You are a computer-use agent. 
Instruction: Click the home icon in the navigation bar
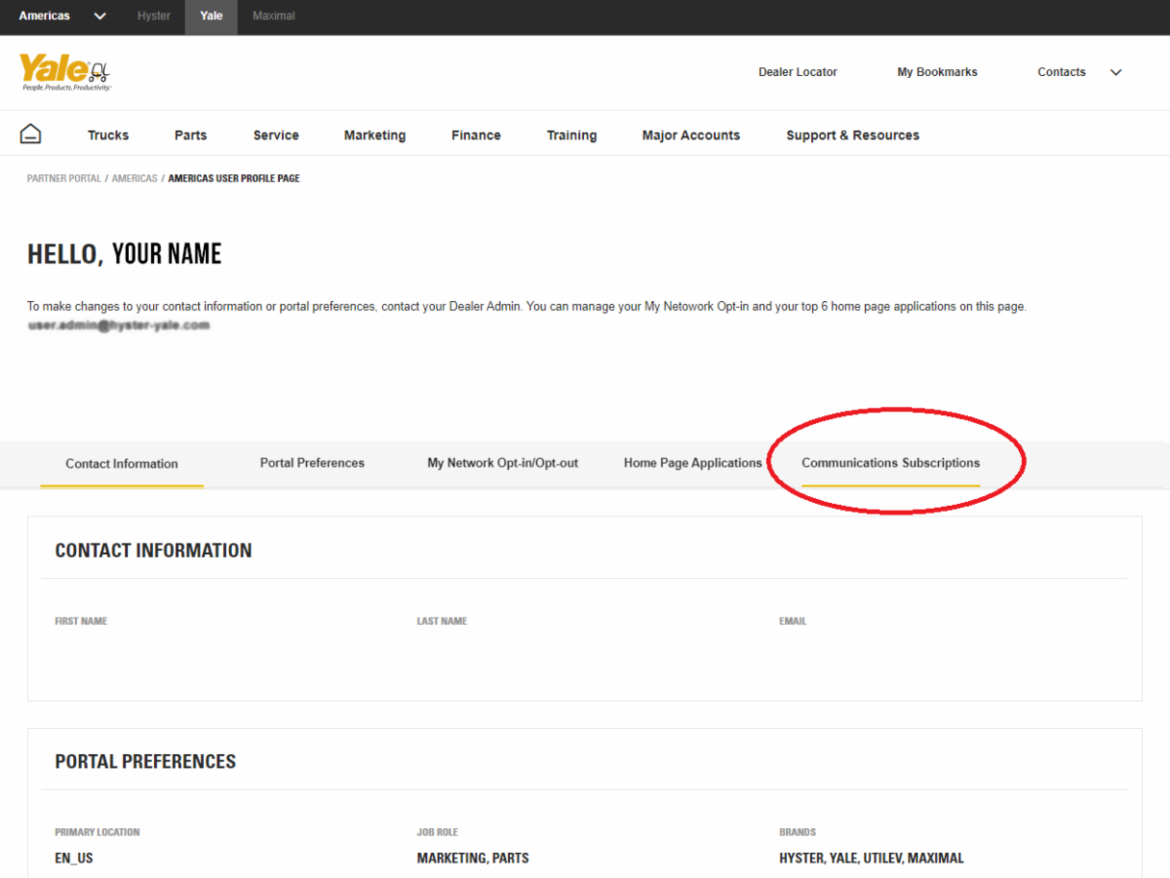[x=30, y=134]
